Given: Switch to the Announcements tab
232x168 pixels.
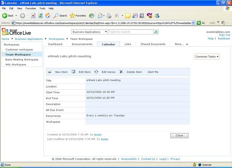Looking at the screenshot, I should (x=82, y=44).
